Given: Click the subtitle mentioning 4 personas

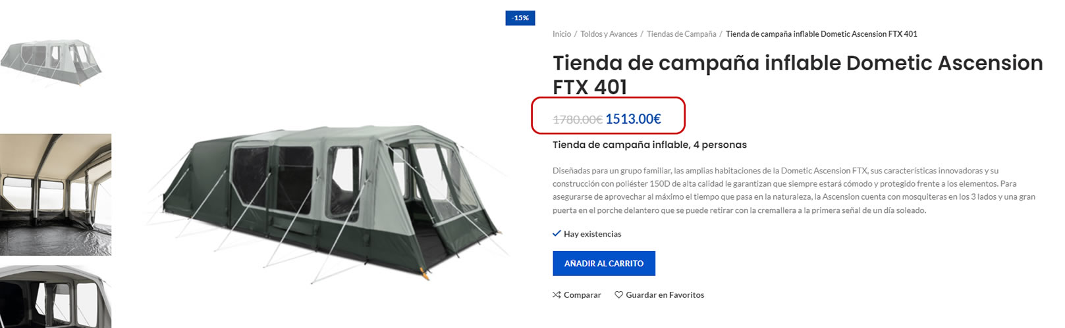Looking at the screenshot, I should [x=649, y=145].
